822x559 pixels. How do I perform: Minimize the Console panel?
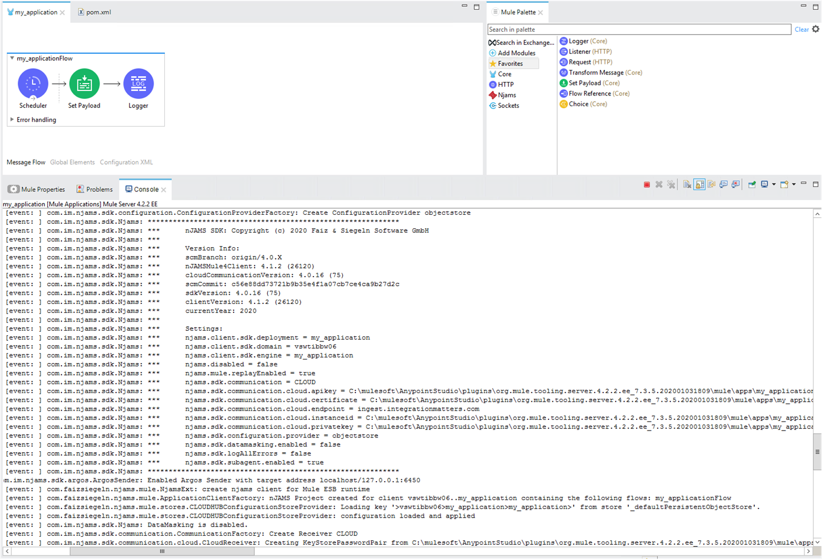803,183
